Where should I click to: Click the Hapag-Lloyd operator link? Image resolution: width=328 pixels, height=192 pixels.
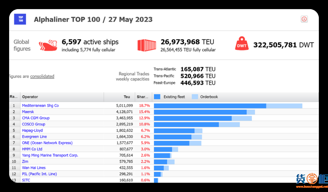[32, 131]
